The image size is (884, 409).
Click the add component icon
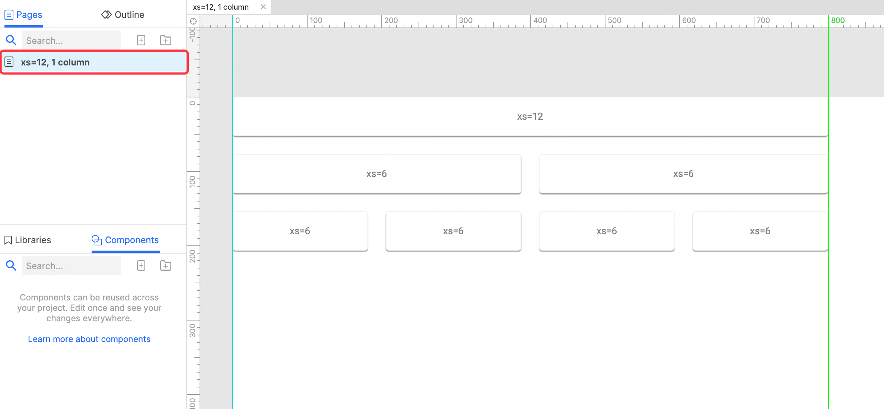click(x=141, y=265)
